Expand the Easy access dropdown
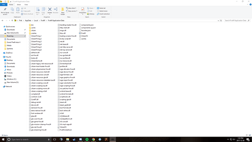Viewport: 252px width, 142px height. click(x=72, y=11)
